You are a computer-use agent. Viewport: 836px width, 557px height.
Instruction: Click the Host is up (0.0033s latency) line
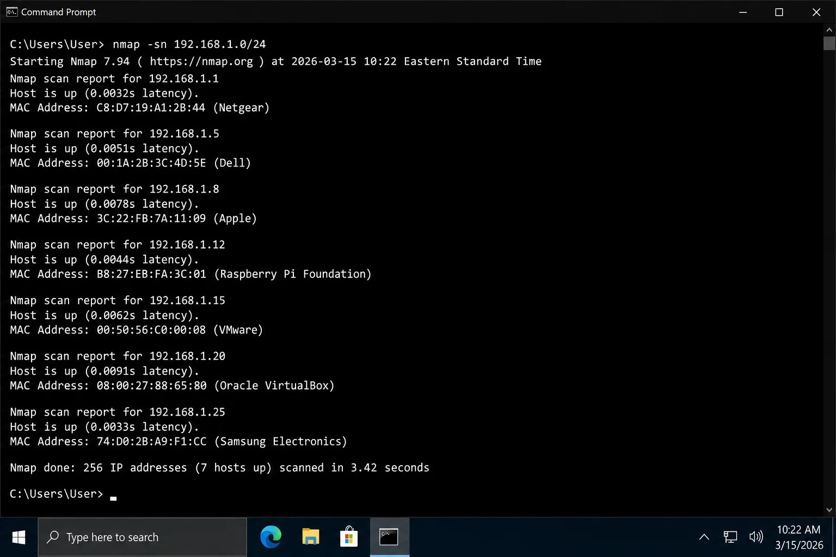point(104,427)
